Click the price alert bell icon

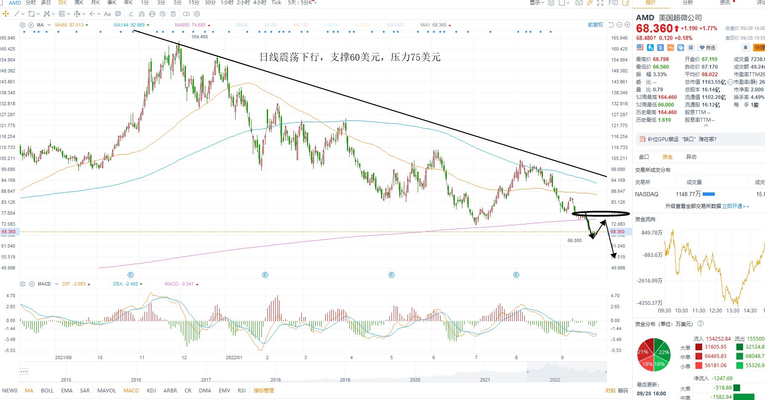coord(746,48)
